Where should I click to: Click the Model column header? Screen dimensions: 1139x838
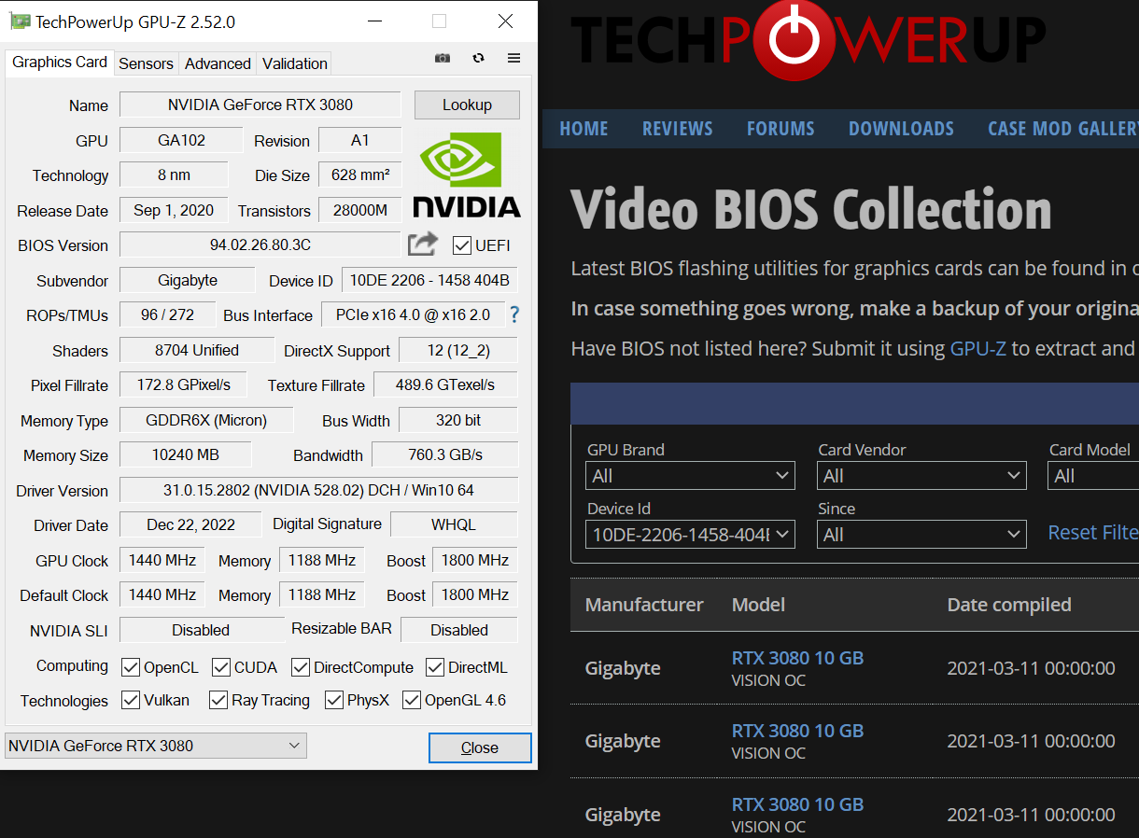pyautogui.click(x=758, y=605)
